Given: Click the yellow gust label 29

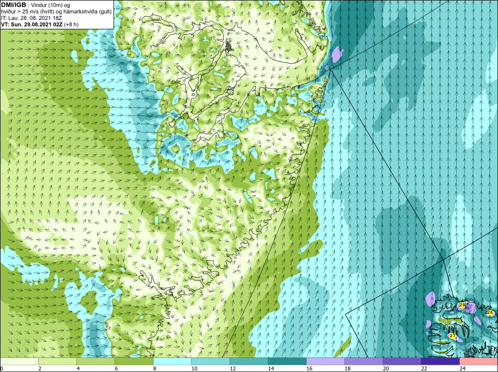Looking at the screenshot, I should (462, 305).
